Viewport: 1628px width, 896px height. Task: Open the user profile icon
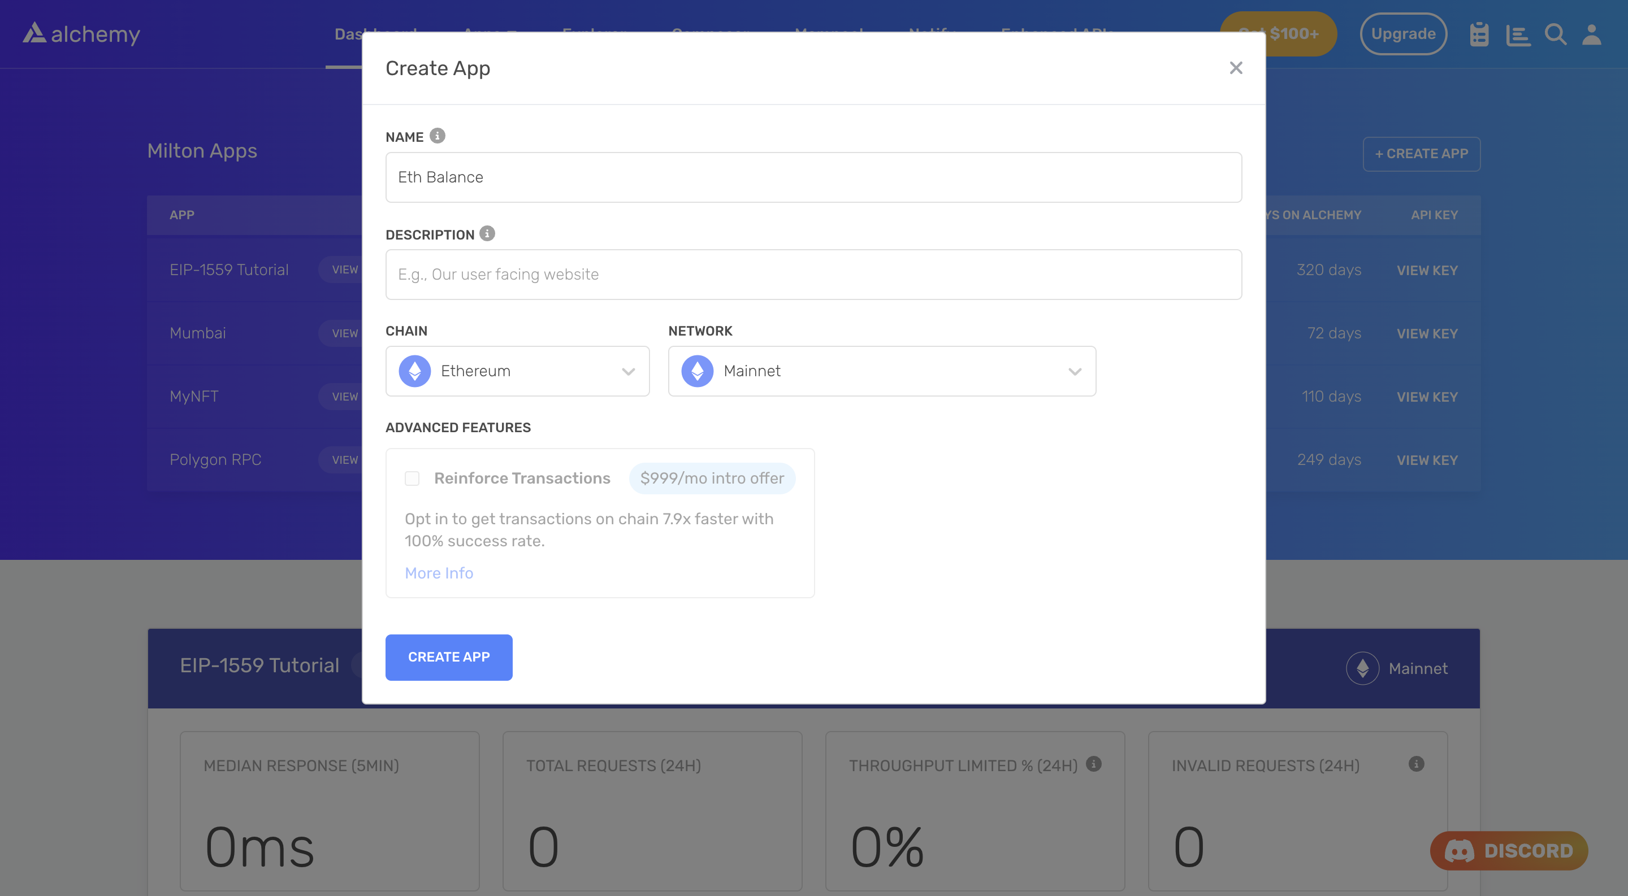pos(1592,34)
